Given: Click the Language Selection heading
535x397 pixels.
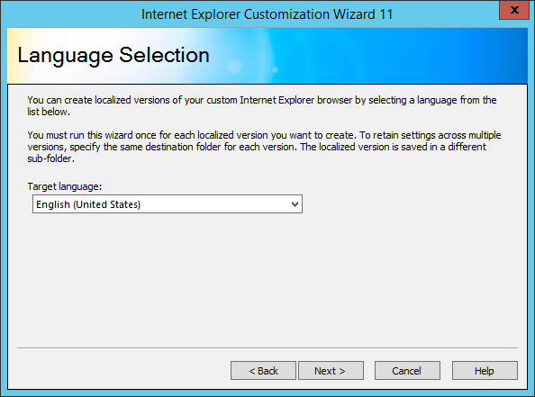Looking at the screenshot, I should tap(113, 55).
